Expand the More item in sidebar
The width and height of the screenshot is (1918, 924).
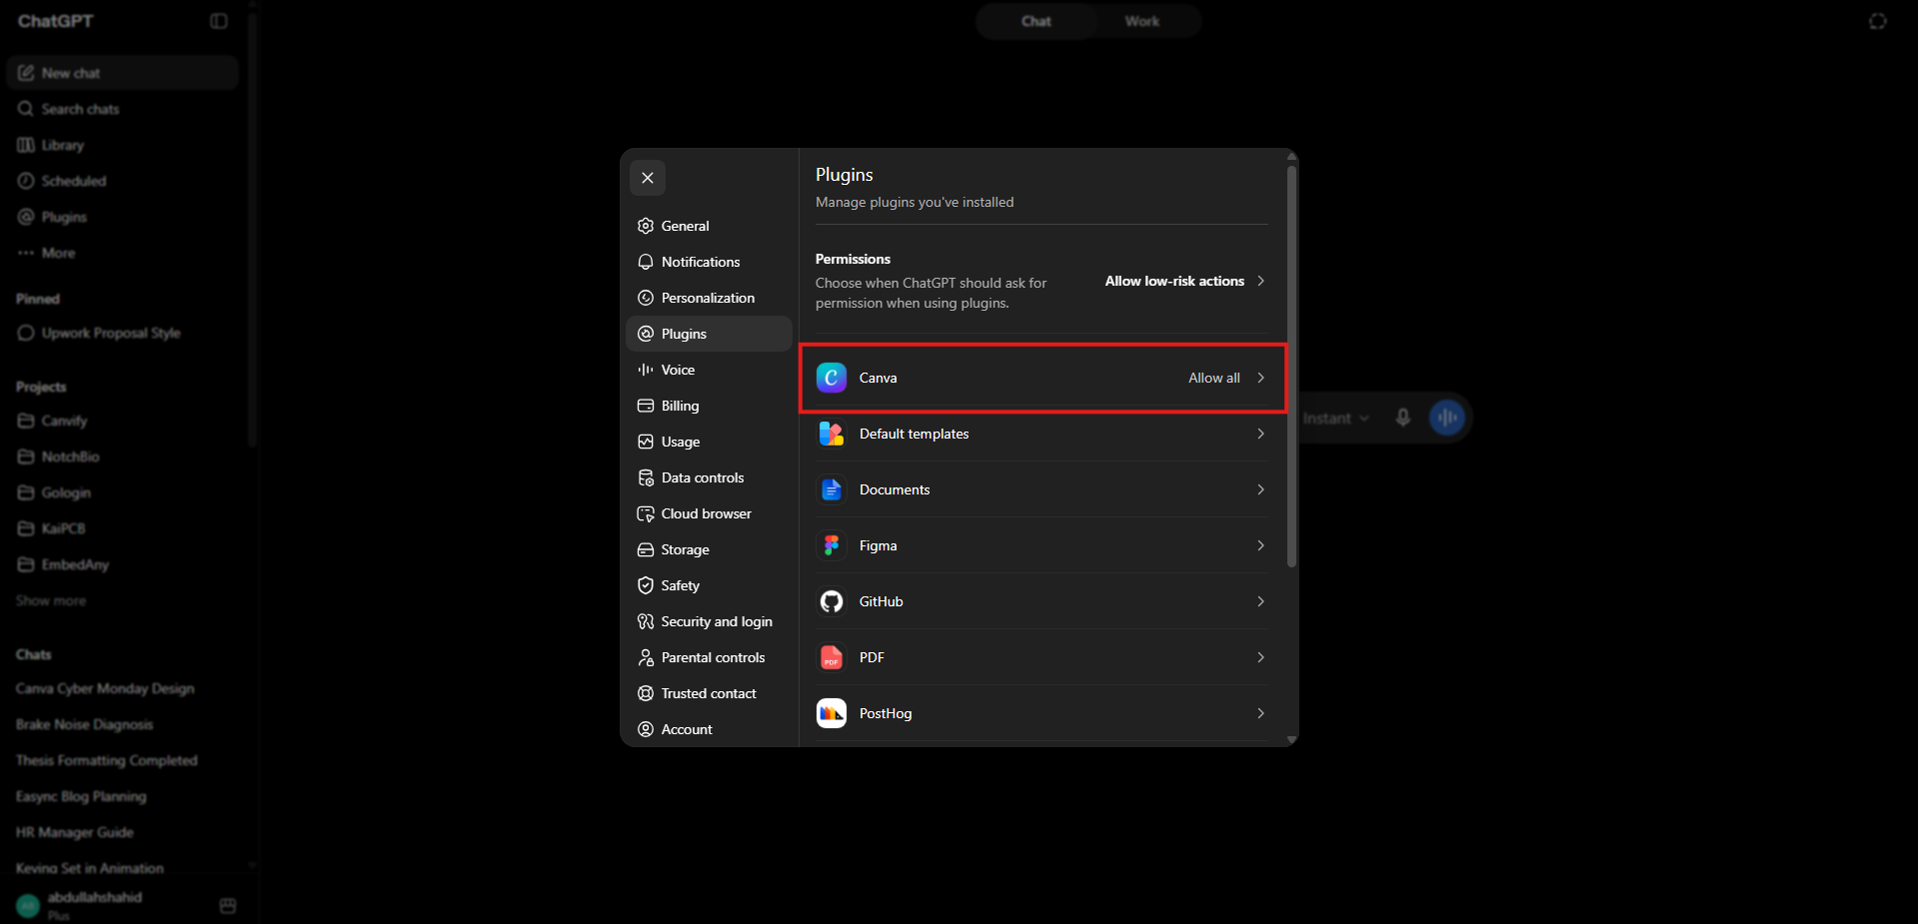122,253
